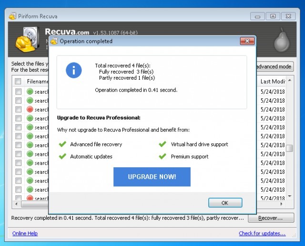
Task: Sort by the Filename column header
Action: [x=37, y=82]
